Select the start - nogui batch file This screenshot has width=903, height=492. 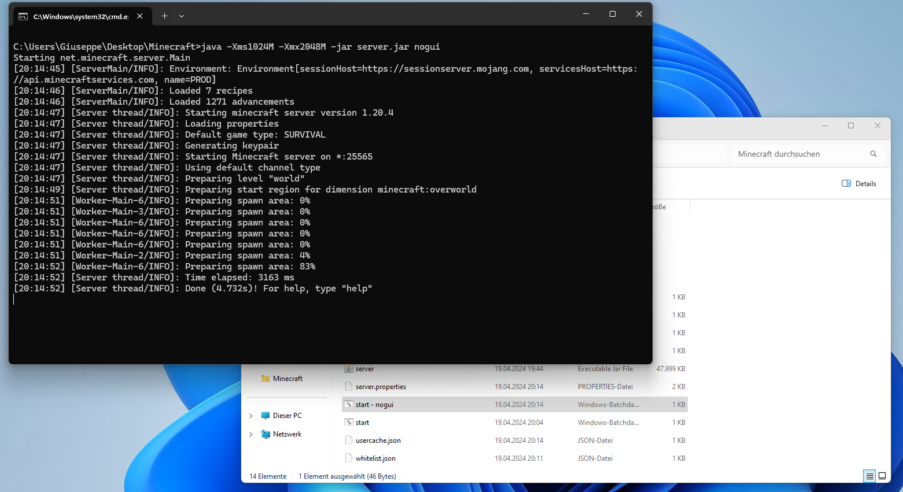point(515,405)
